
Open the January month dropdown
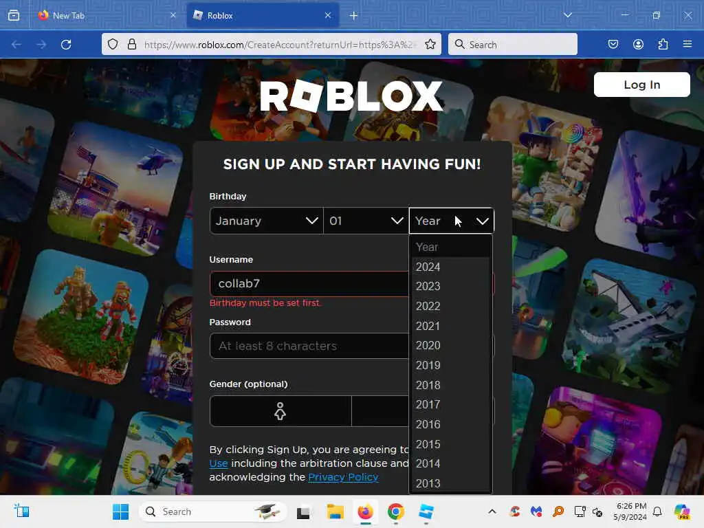266,221
